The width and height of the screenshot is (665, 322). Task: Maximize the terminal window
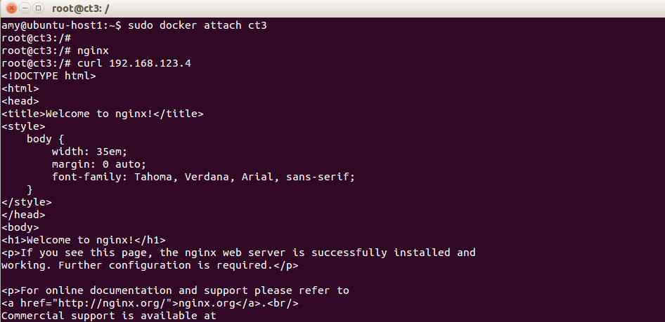(x=39, y=8)
